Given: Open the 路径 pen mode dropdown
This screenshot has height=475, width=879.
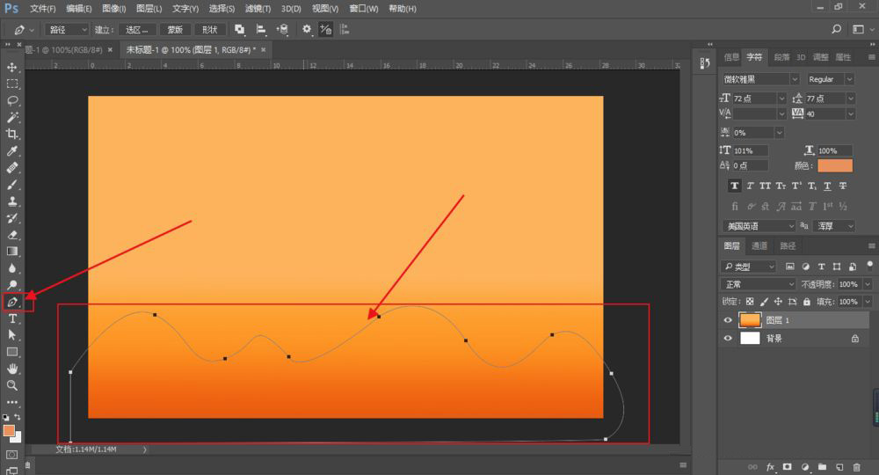Looking at the screenshot, I should [x=66, y=29].
